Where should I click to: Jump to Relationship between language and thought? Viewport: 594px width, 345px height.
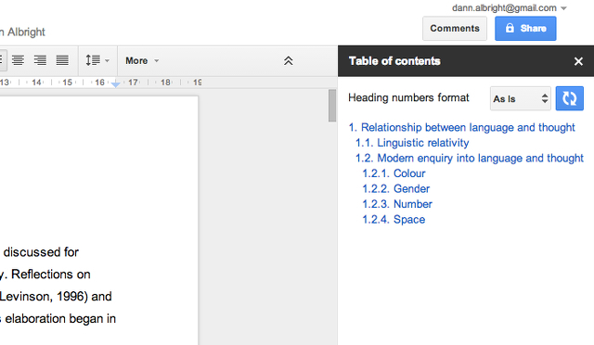coord(462,127)
